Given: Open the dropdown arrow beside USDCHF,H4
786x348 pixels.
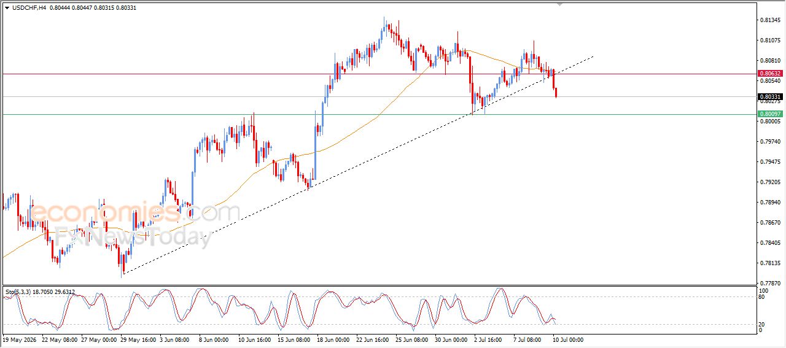Looking at the screenshot, I should coord(7,7).
